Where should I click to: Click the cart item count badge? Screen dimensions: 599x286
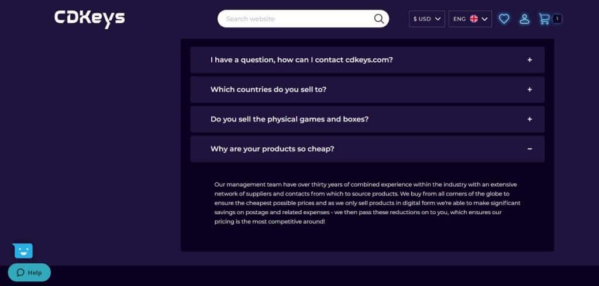pos(557,19)
